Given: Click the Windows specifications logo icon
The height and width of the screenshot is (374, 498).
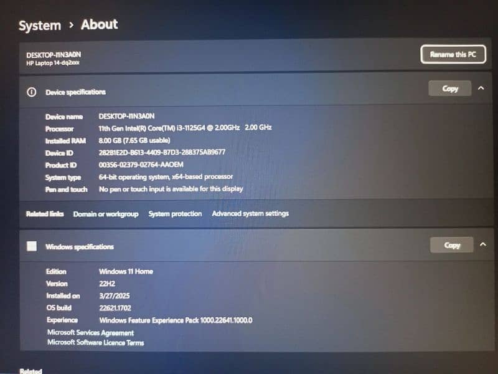Looking at the screenshot, I should pyautogui.click(x=32, y=246).
